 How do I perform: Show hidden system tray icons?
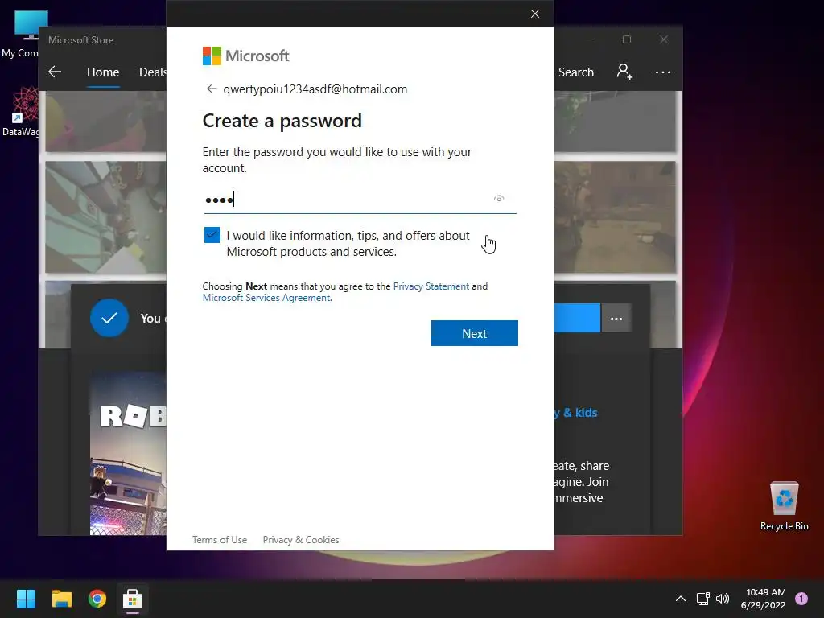click(x=681, y=599)
